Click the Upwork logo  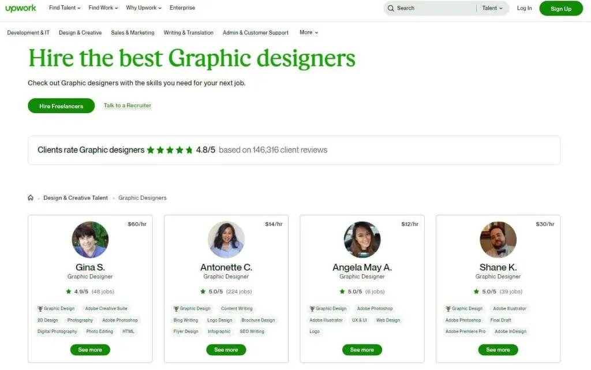pos(21,8)
